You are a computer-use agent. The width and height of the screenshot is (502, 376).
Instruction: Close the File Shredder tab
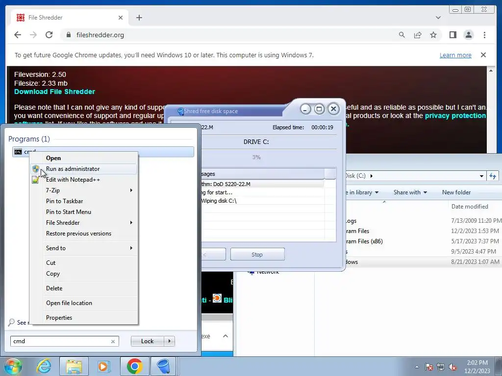[121, 18]
